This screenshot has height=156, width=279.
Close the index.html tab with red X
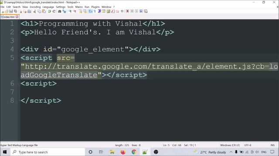(17, 17)
